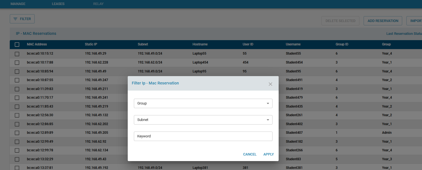Open the Group select field
The width and height of the screenshot is (422, 170).
coord(203,103)
